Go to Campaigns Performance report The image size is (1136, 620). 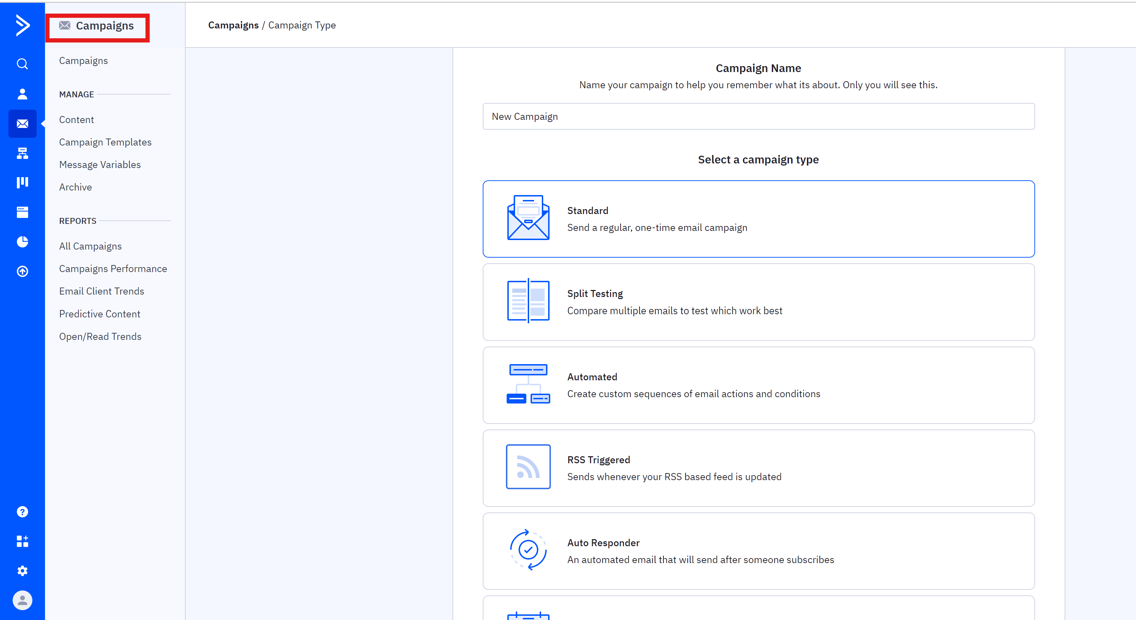(x=113, y=269)
